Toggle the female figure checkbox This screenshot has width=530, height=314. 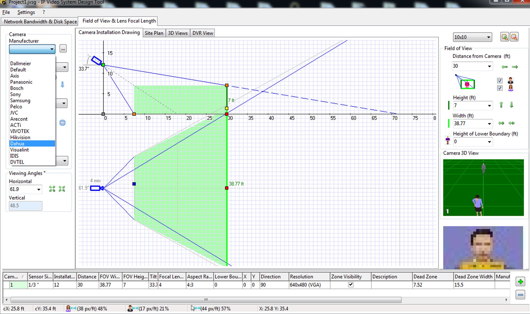pyautogui.click(x=500, y=88)
